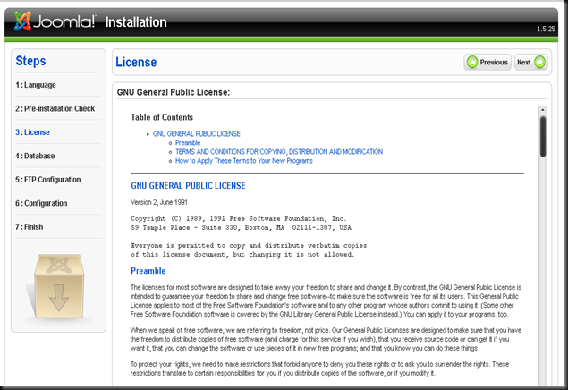Viewport: 568px width, 390px height.
Task: Click the Joomla installer box image
Action: 59,286
